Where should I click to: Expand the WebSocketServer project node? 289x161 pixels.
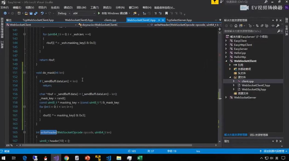pyautogui.click(x=226, y=97)
